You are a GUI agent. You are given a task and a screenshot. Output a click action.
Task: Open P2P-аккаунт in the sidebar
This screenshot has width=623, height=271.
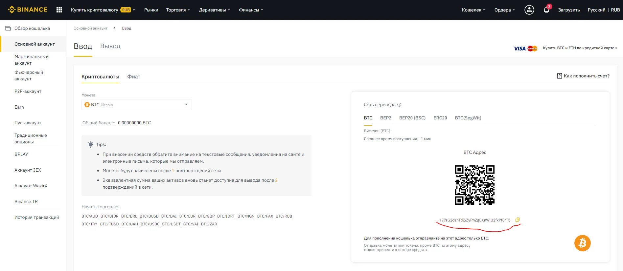28,91
